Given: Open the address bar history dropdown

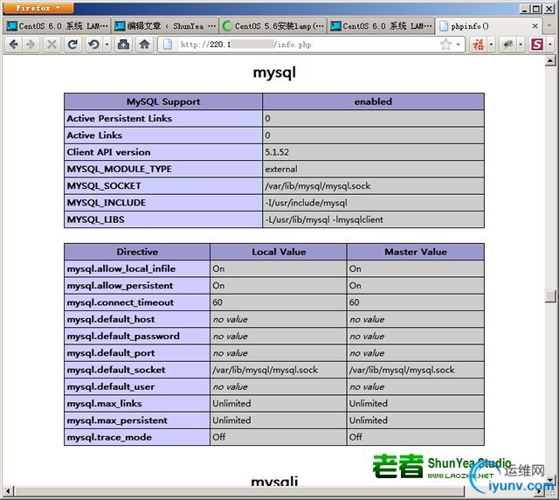Looking at the screenshot, I should [x=459, y=45].
